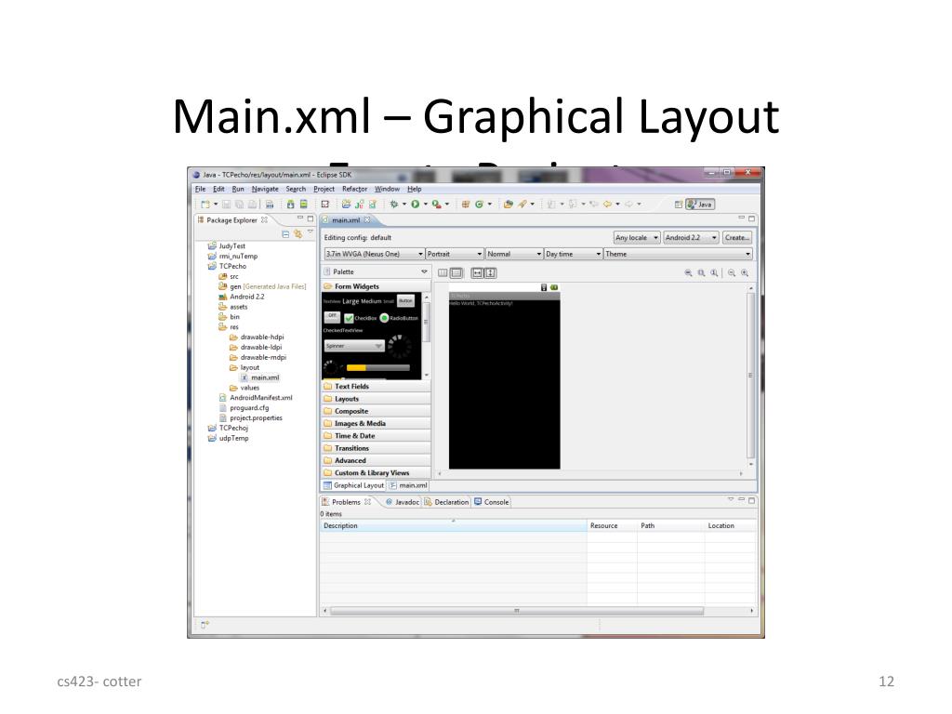The height and width of the screenshot is (714, 952).
Task: Click the Save toolbar icon
Action: (x=227, y=205)
